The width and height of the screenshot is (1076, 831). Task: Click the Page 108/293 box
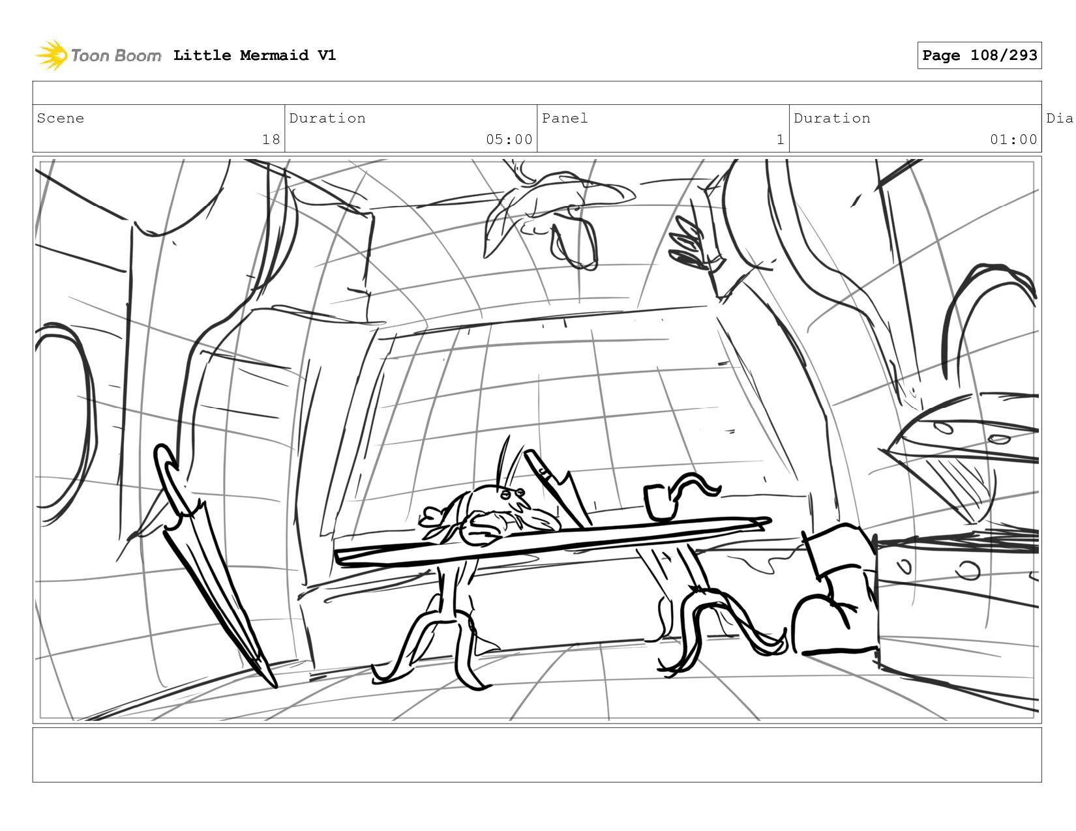click(979, 55)
